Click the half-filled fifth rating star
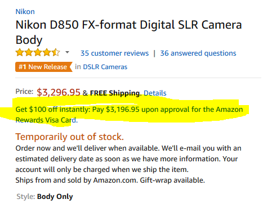The image size is (272, 204). (x=56, y=53)
